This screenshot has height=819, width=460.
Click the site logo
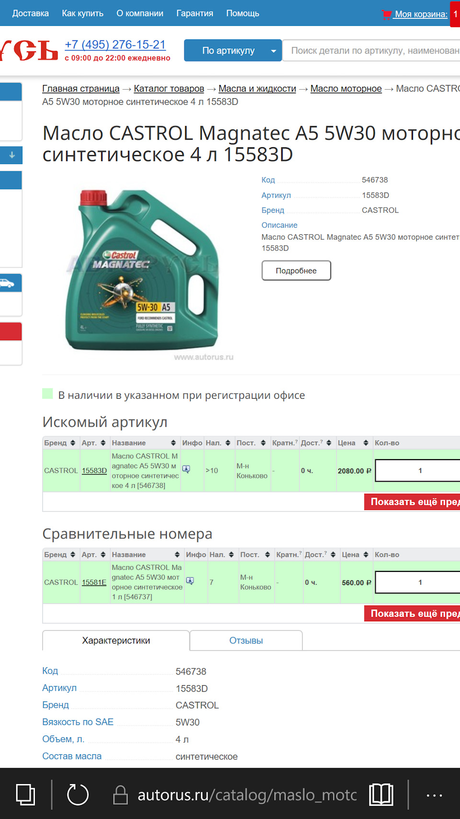click(x=29, y=50)
